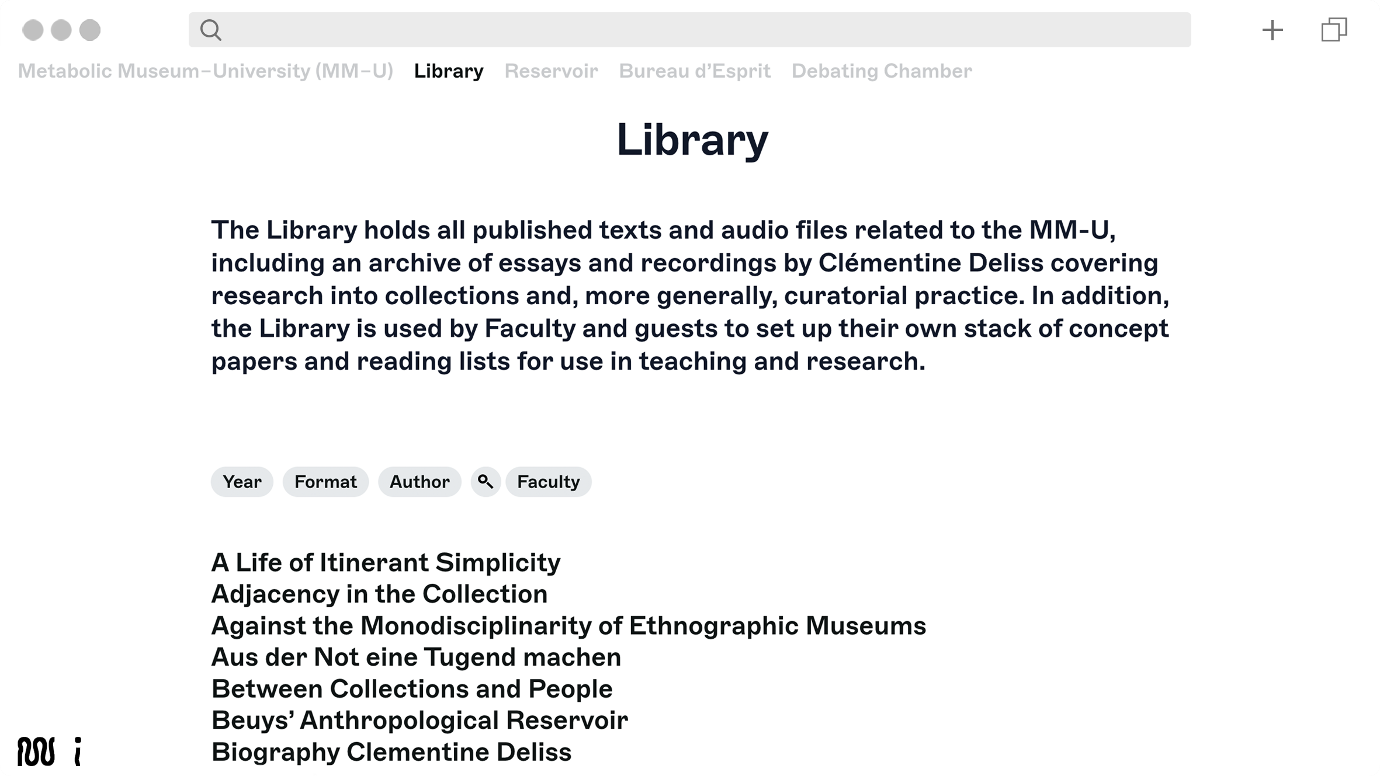Switch to the Reservoir tab
Screen dimensions: 1380x776
point(551,71)
